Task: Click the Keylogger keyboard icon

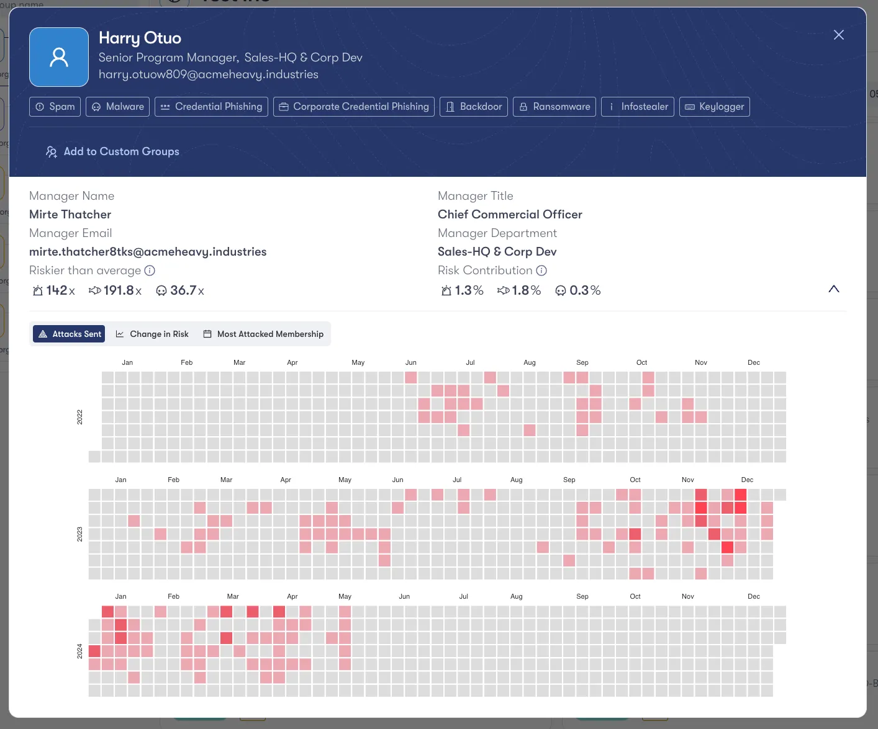Action: click(x=690, y=107)
